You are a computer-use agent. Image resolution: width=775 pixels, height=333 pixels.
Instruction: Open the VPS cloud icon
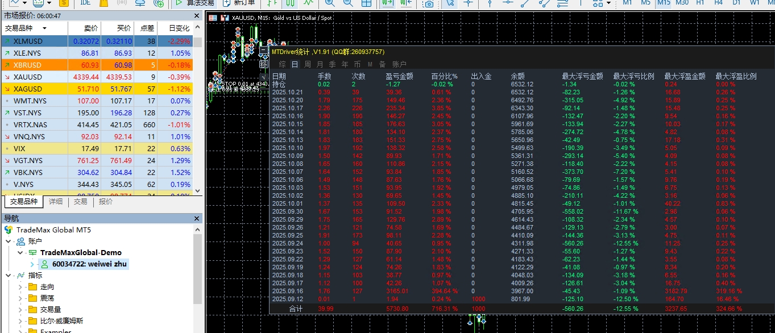(140, 3)
